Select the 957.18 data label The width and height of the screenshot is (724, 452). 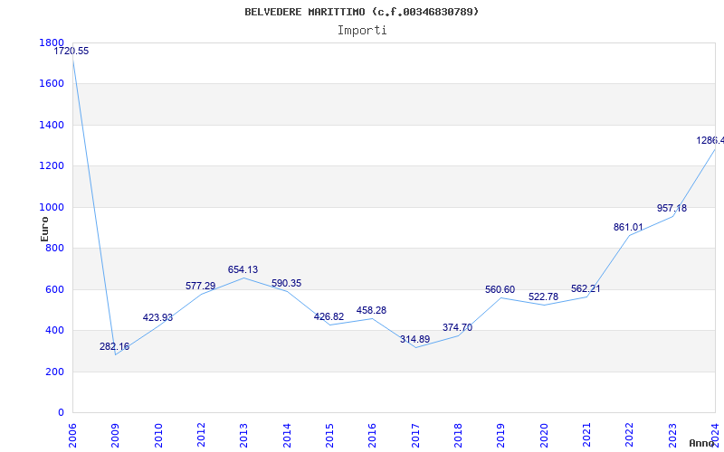[672, 208]
